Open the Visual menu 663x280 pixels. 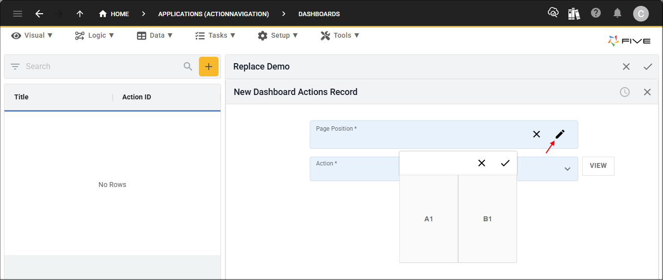click(x=32, y=35)
